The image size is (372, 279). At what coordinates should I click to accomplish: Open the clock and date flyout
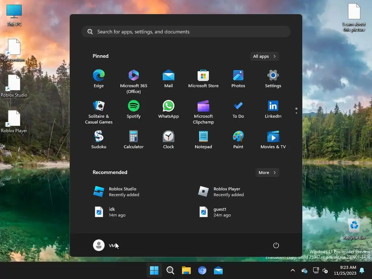click(345, 270)
